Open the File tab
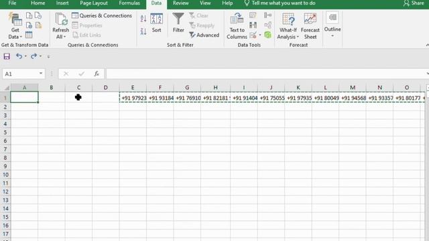Screen dimensions: 429x241 pos(12,3)
